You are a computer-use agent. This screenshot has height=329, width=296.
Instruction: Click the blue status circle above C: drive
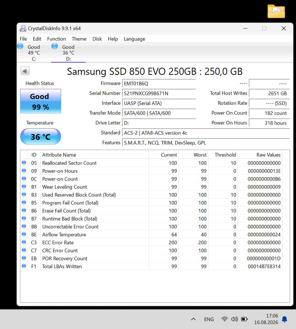click(x=20, y=46)
